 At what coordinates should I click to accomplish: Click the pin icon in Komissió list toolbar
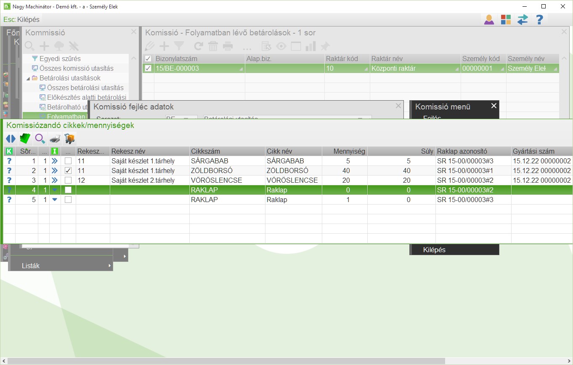(x=325, y=46)
